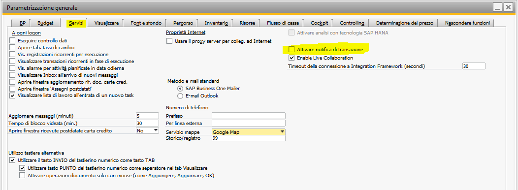Minimize the Parametrizzazione generale window

(497, 7)
